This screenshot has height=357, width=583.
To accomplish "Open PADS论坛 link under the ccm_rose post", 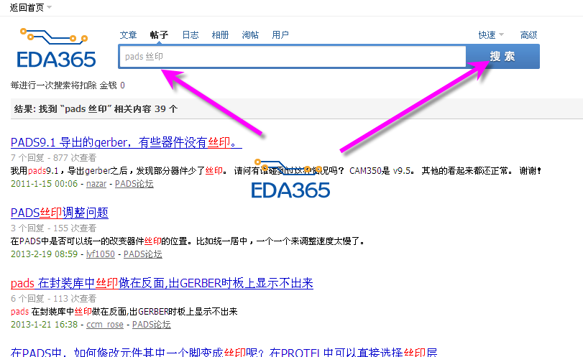I will pos(152,324).
